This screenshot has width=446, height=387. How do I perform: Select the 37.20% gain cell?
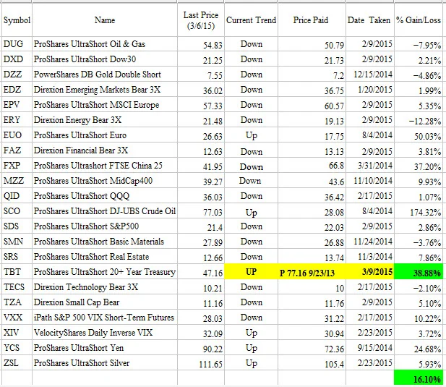coord(419,166)
